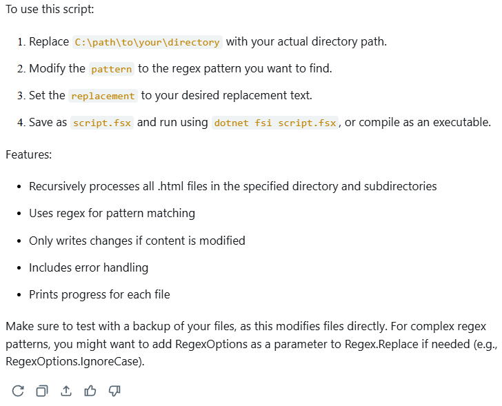
Task: Click the regenerate response icon
Action: pyautogui.click(x=18, y=391)
